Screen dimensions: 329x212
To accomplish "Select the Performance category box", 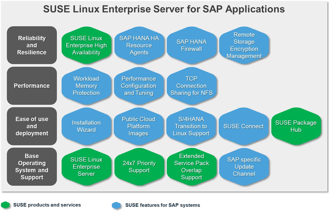I will 32,86.
